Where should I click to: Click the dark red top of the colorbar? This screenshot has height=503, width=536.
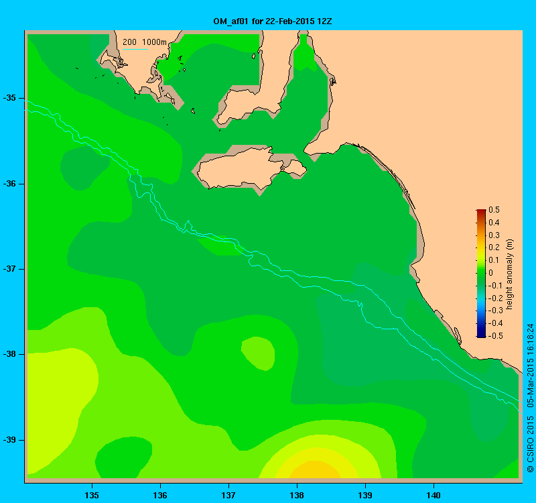coord(481,212)
